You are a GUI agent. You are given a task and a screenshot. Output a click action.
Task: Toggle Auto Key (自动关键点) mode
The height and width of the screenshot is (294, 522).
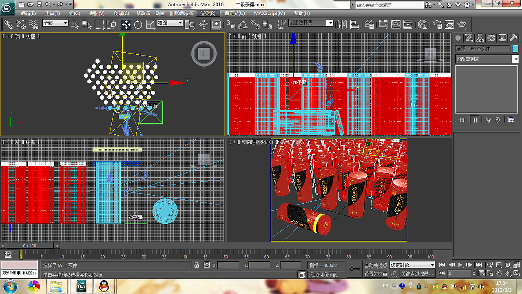376,265
